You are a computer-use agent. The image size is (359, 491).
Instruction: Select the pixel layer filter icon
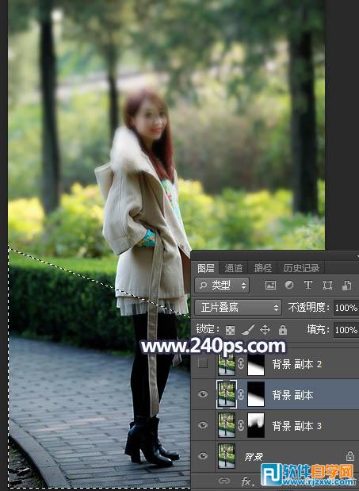point(270,285)
